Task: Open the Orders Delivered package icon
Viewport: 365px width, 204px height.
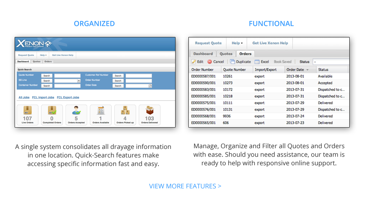Action: [x=150, y=110]
